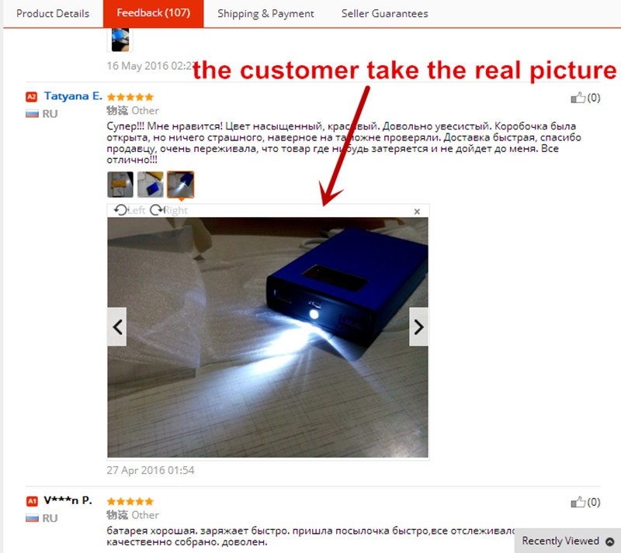
Task: Show next photo with right arrow
Action: coord(418,327)
